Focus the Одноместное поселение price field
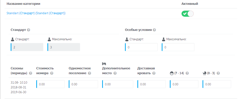The width and height of the screenshot is (238, 99). (83, 84)
